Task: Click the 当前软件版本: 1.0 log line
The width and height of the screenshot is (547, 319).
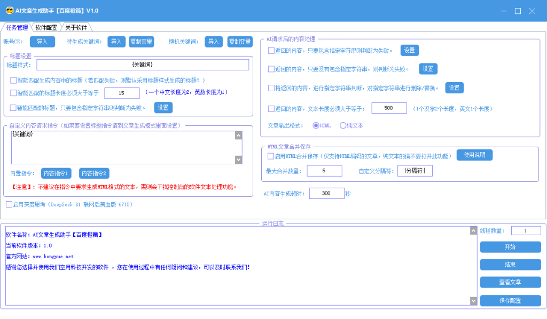Action: click(x=29, y=246)
